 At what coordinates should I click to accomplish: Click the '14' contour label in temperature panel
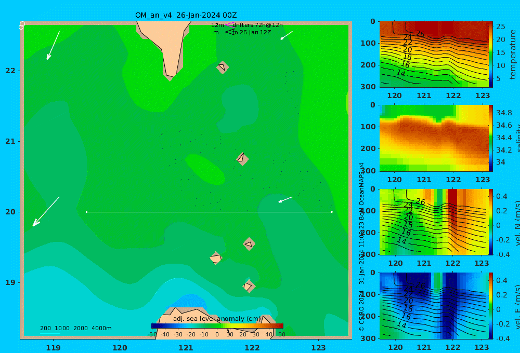[x=401, y=73]
